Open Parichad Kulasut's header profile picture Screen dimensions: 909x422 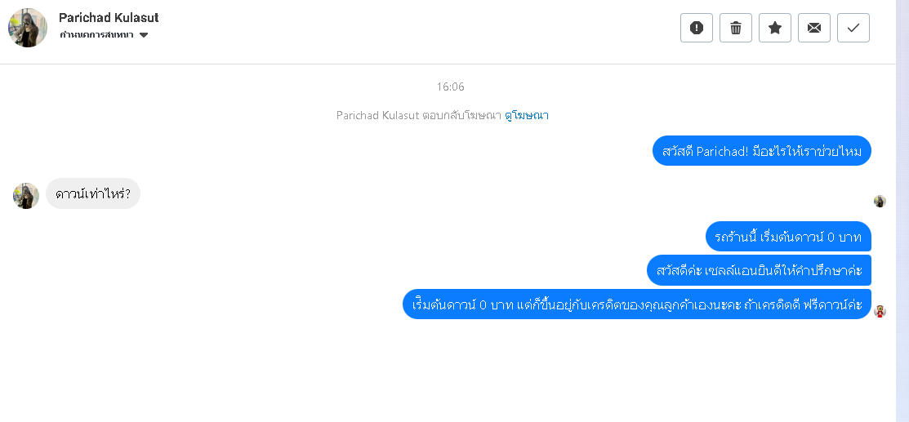[x=27, y=28]
